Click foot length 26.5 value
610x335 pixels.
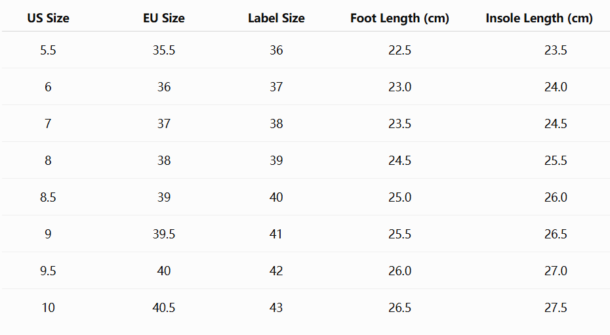coord(399,307)
